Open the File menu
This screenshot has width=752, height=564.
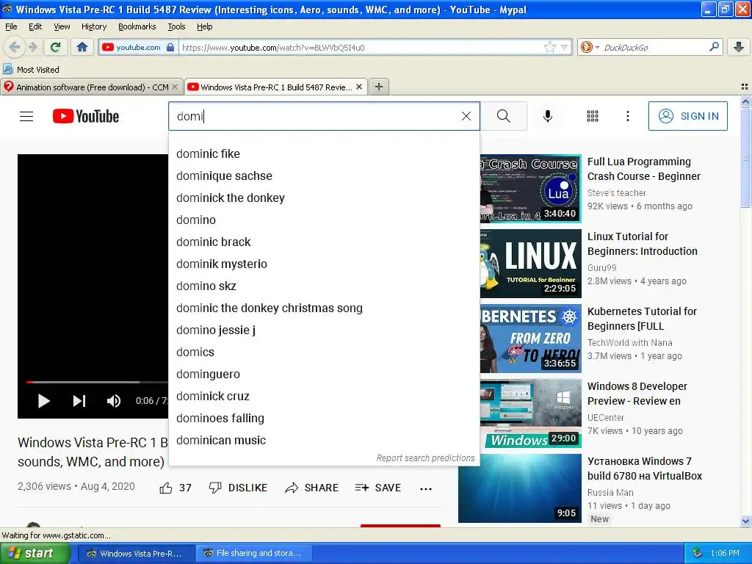pos(11,26)
